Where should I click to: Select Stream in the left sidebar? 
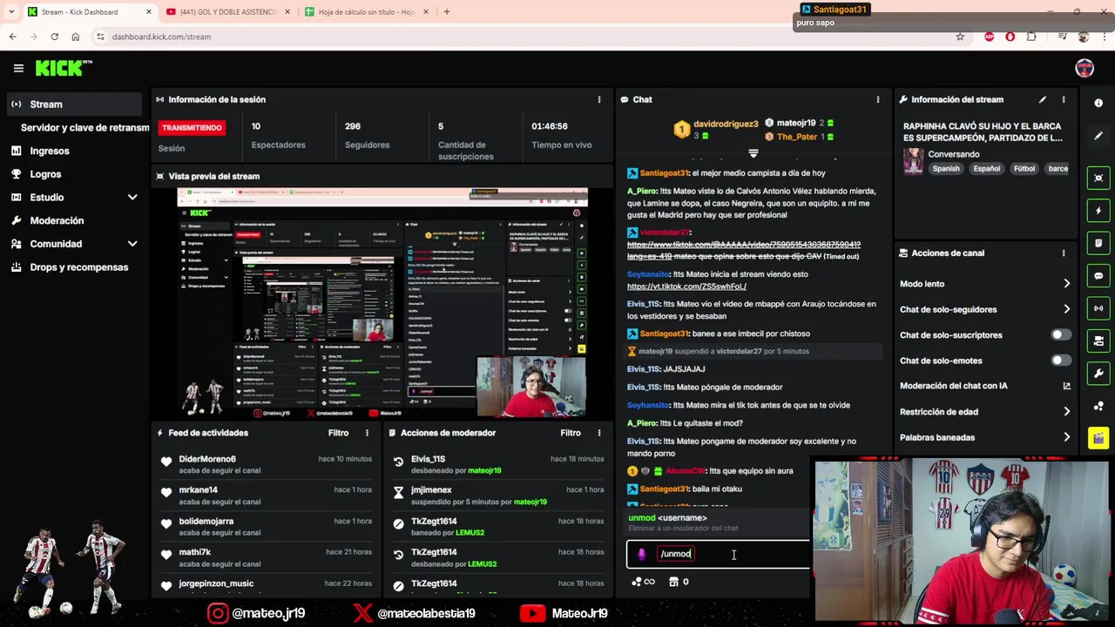[74, 104]
